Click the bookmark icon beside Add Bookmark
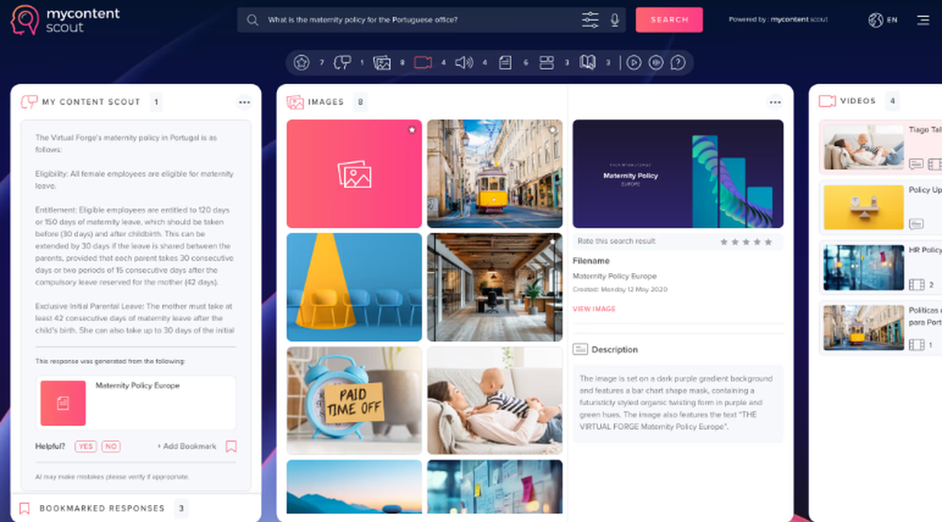 [x=232, y=447]
